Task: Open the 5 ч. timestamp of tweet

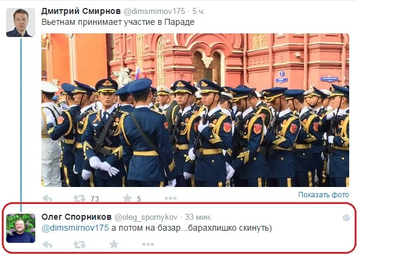Action: click(199, 12)
